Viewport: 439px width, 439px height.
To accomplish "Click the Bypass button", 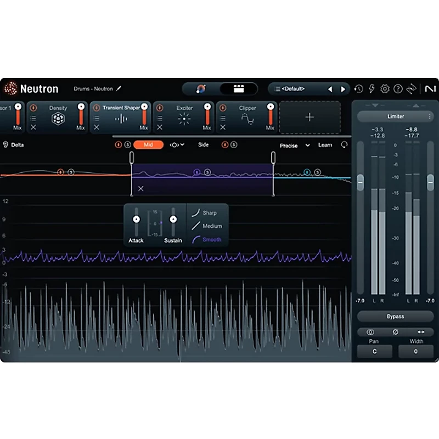I will 395,317.
